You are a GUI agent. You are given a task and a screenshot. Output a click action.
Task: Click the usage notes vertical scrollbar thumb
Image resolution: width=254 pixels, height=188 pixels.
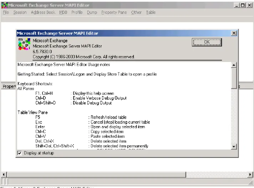coord(234,78)
